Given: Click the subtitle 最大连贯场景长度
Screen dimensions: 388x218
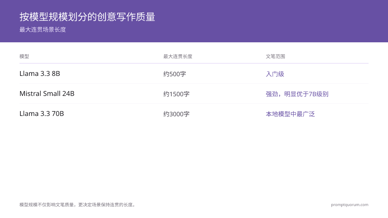Looking at the screenshot, I should 43,30.
